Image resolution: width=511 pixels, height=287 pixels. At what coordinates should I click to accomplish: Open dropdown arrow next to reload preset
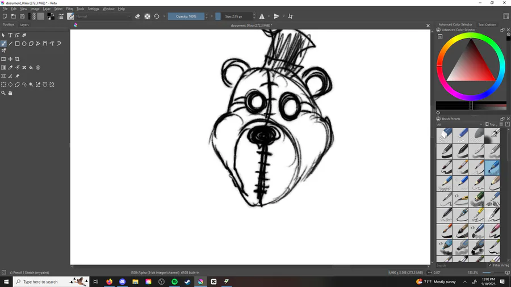click(164, 16)
